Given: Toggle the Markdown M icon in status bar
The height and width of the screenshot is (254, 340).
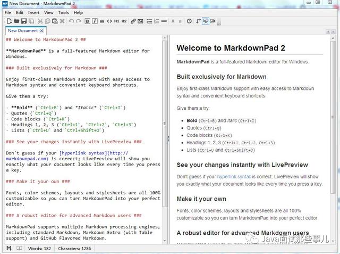Looking at the screenshot, I should (9, 248).
